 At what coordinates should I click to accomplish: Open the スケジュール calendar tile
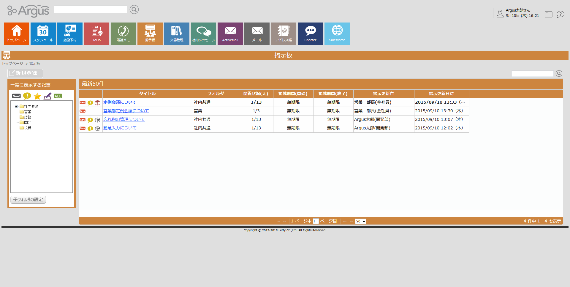click(43, 33)
